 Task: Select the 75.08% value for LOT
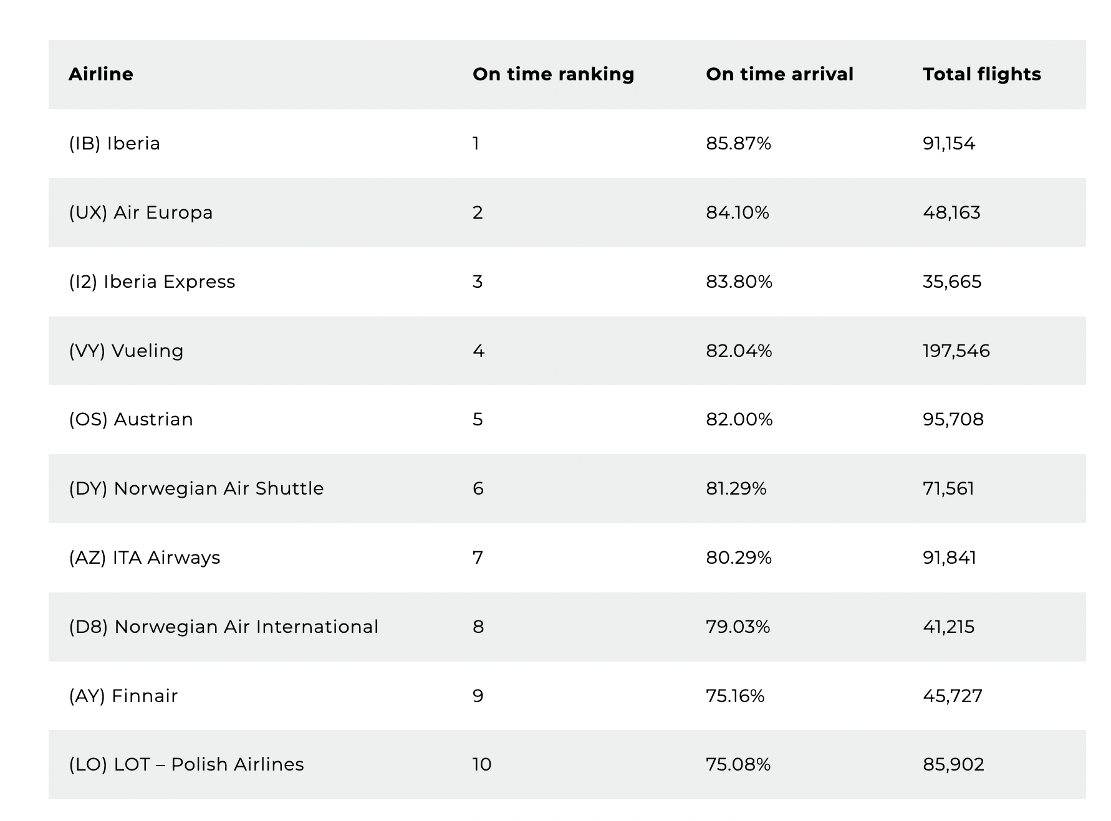[738, 764]
